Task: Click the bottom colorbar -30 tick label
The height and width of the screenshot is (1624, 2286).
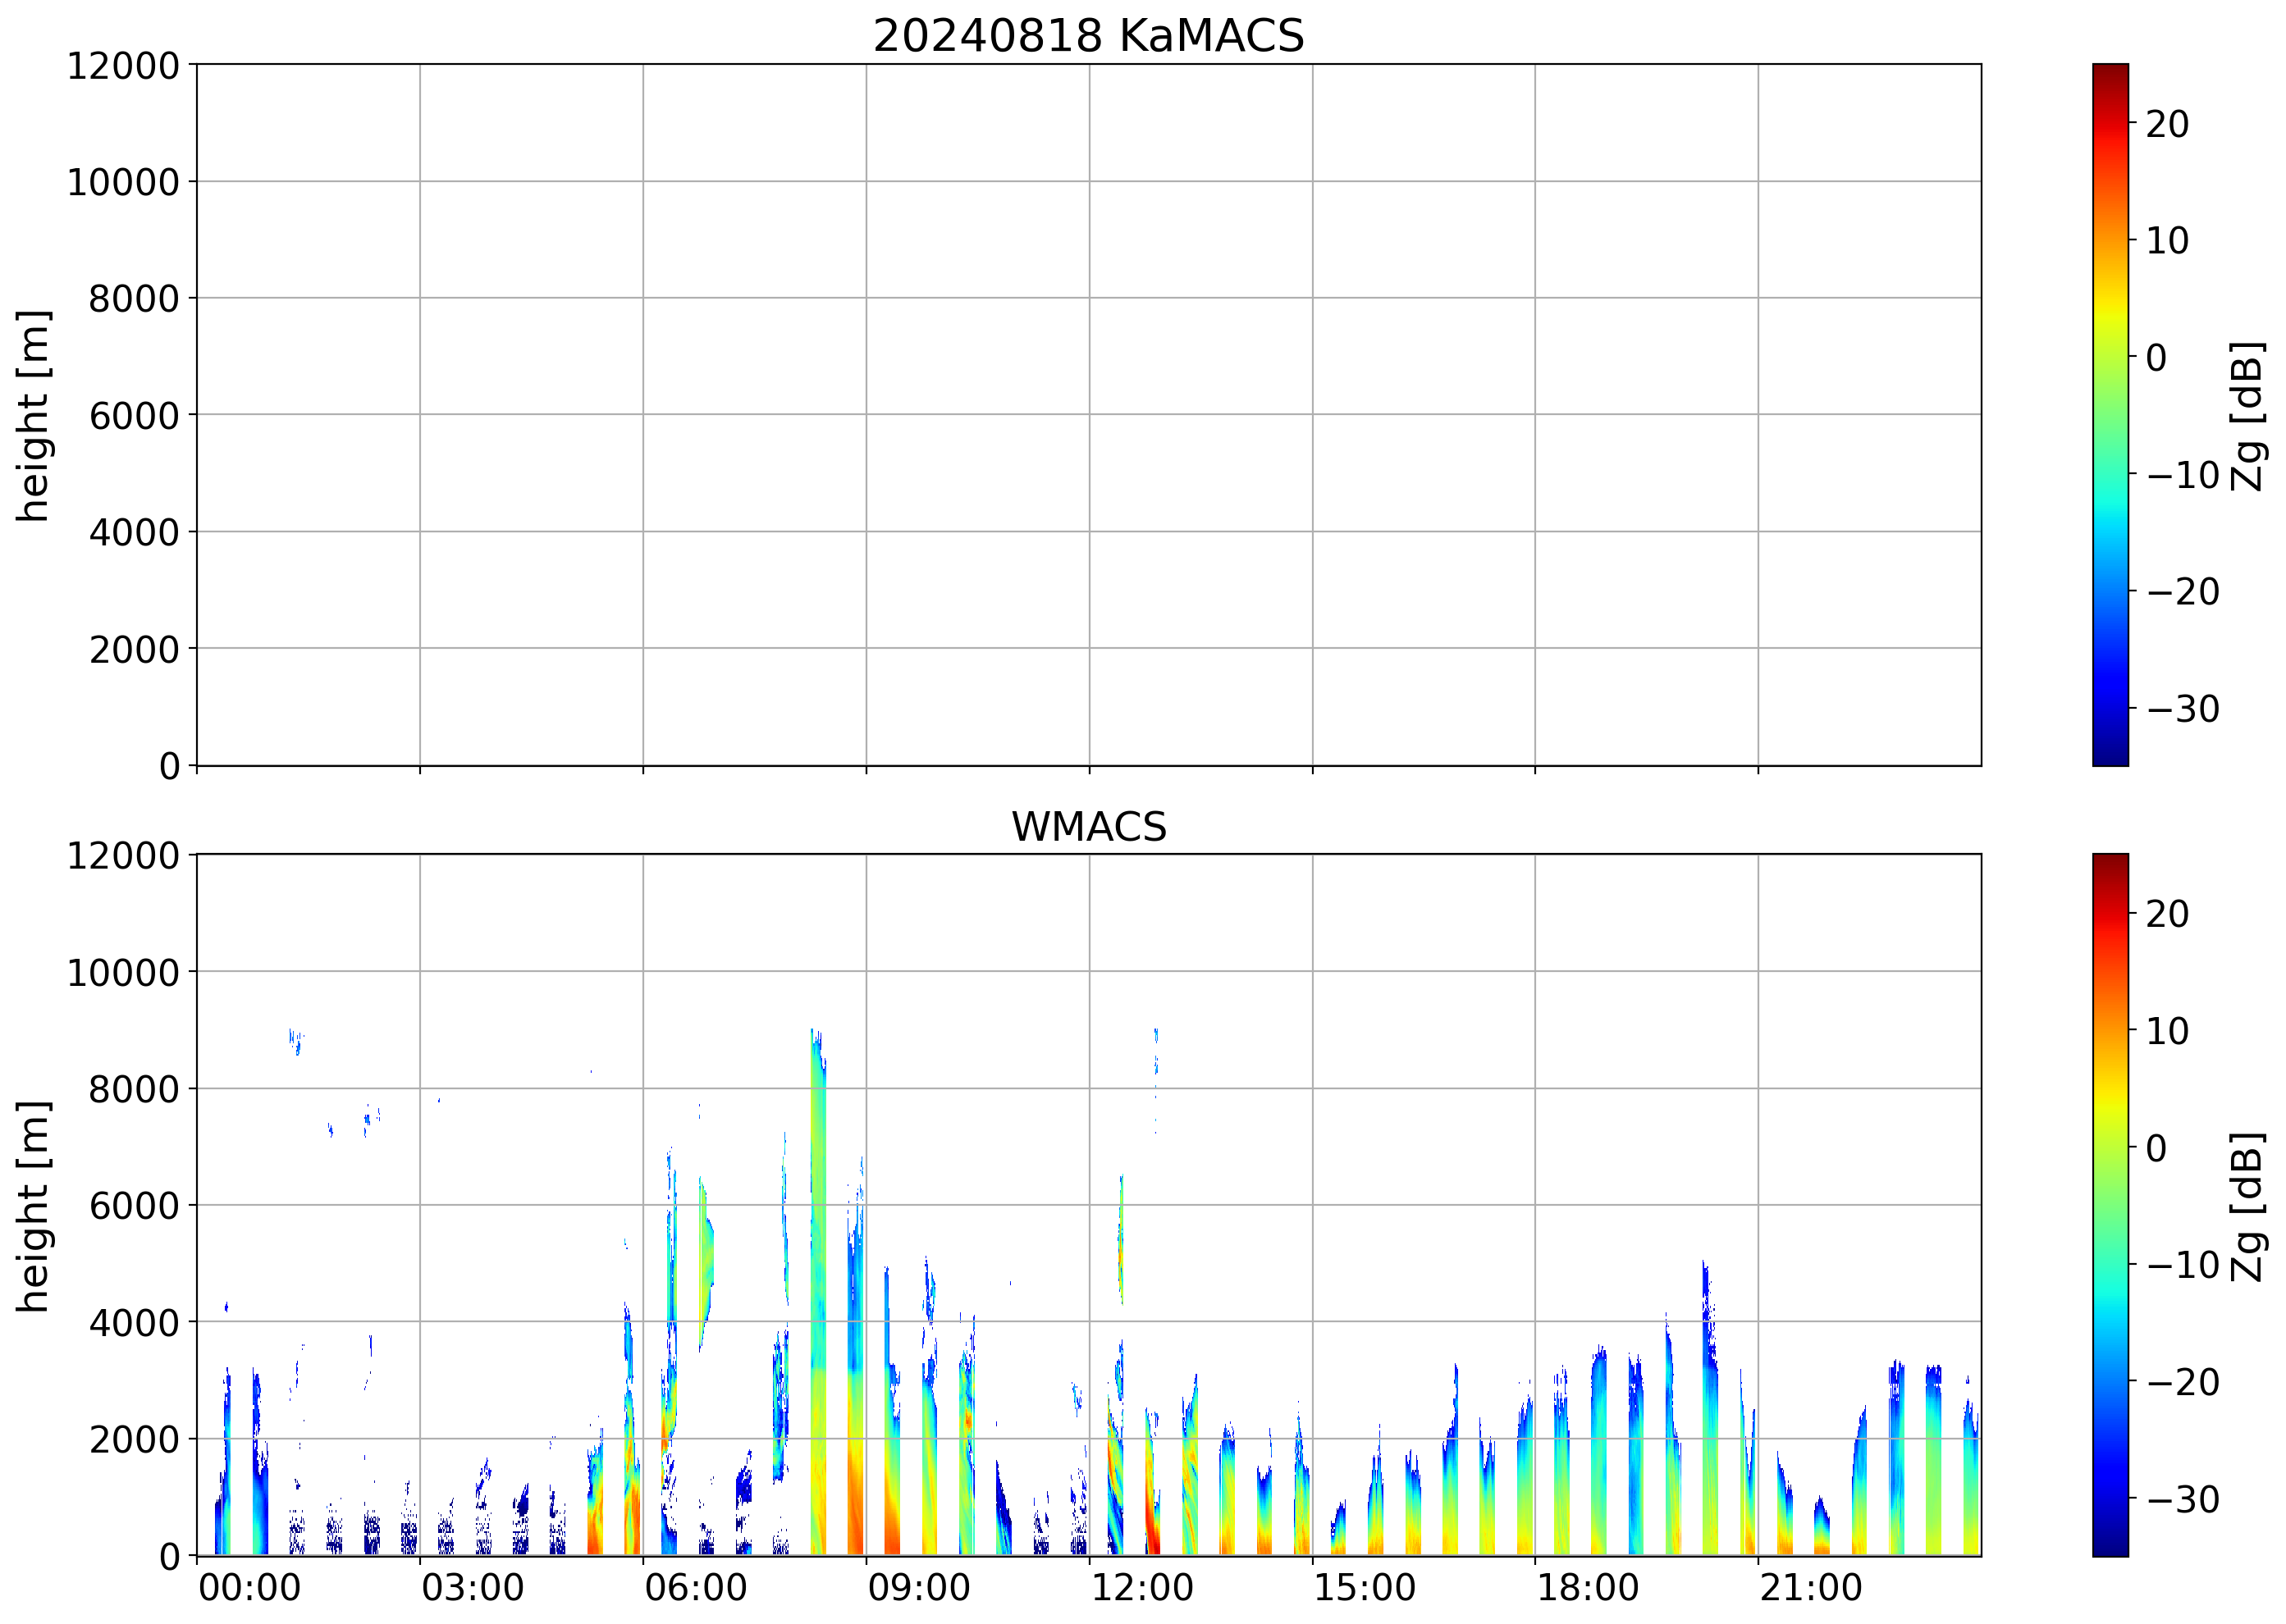Action: [2183, 1499]
